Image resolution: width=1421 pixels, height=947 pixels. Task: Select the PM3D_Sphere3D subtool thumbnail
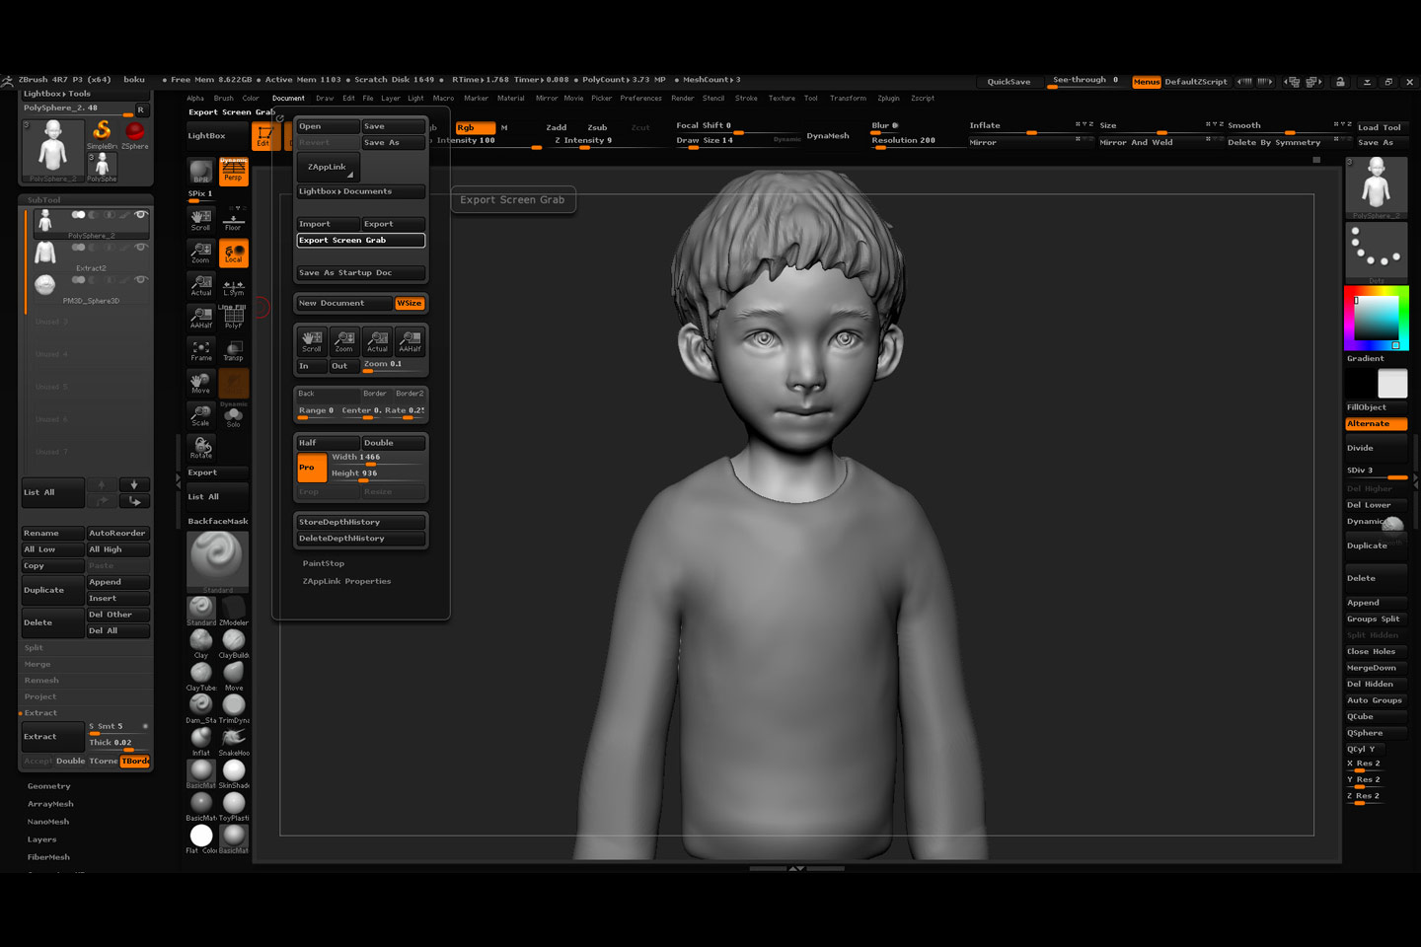(x=45, y=285)
